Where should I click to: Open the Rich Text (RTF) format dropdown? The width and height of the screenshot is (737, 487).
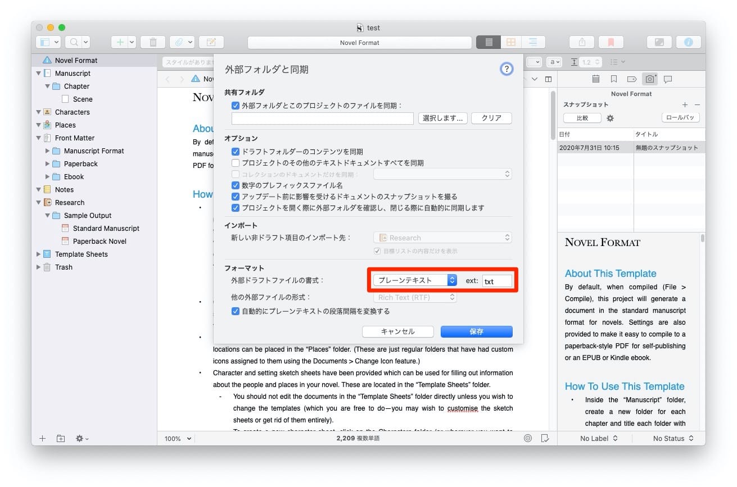pos(415,297)
